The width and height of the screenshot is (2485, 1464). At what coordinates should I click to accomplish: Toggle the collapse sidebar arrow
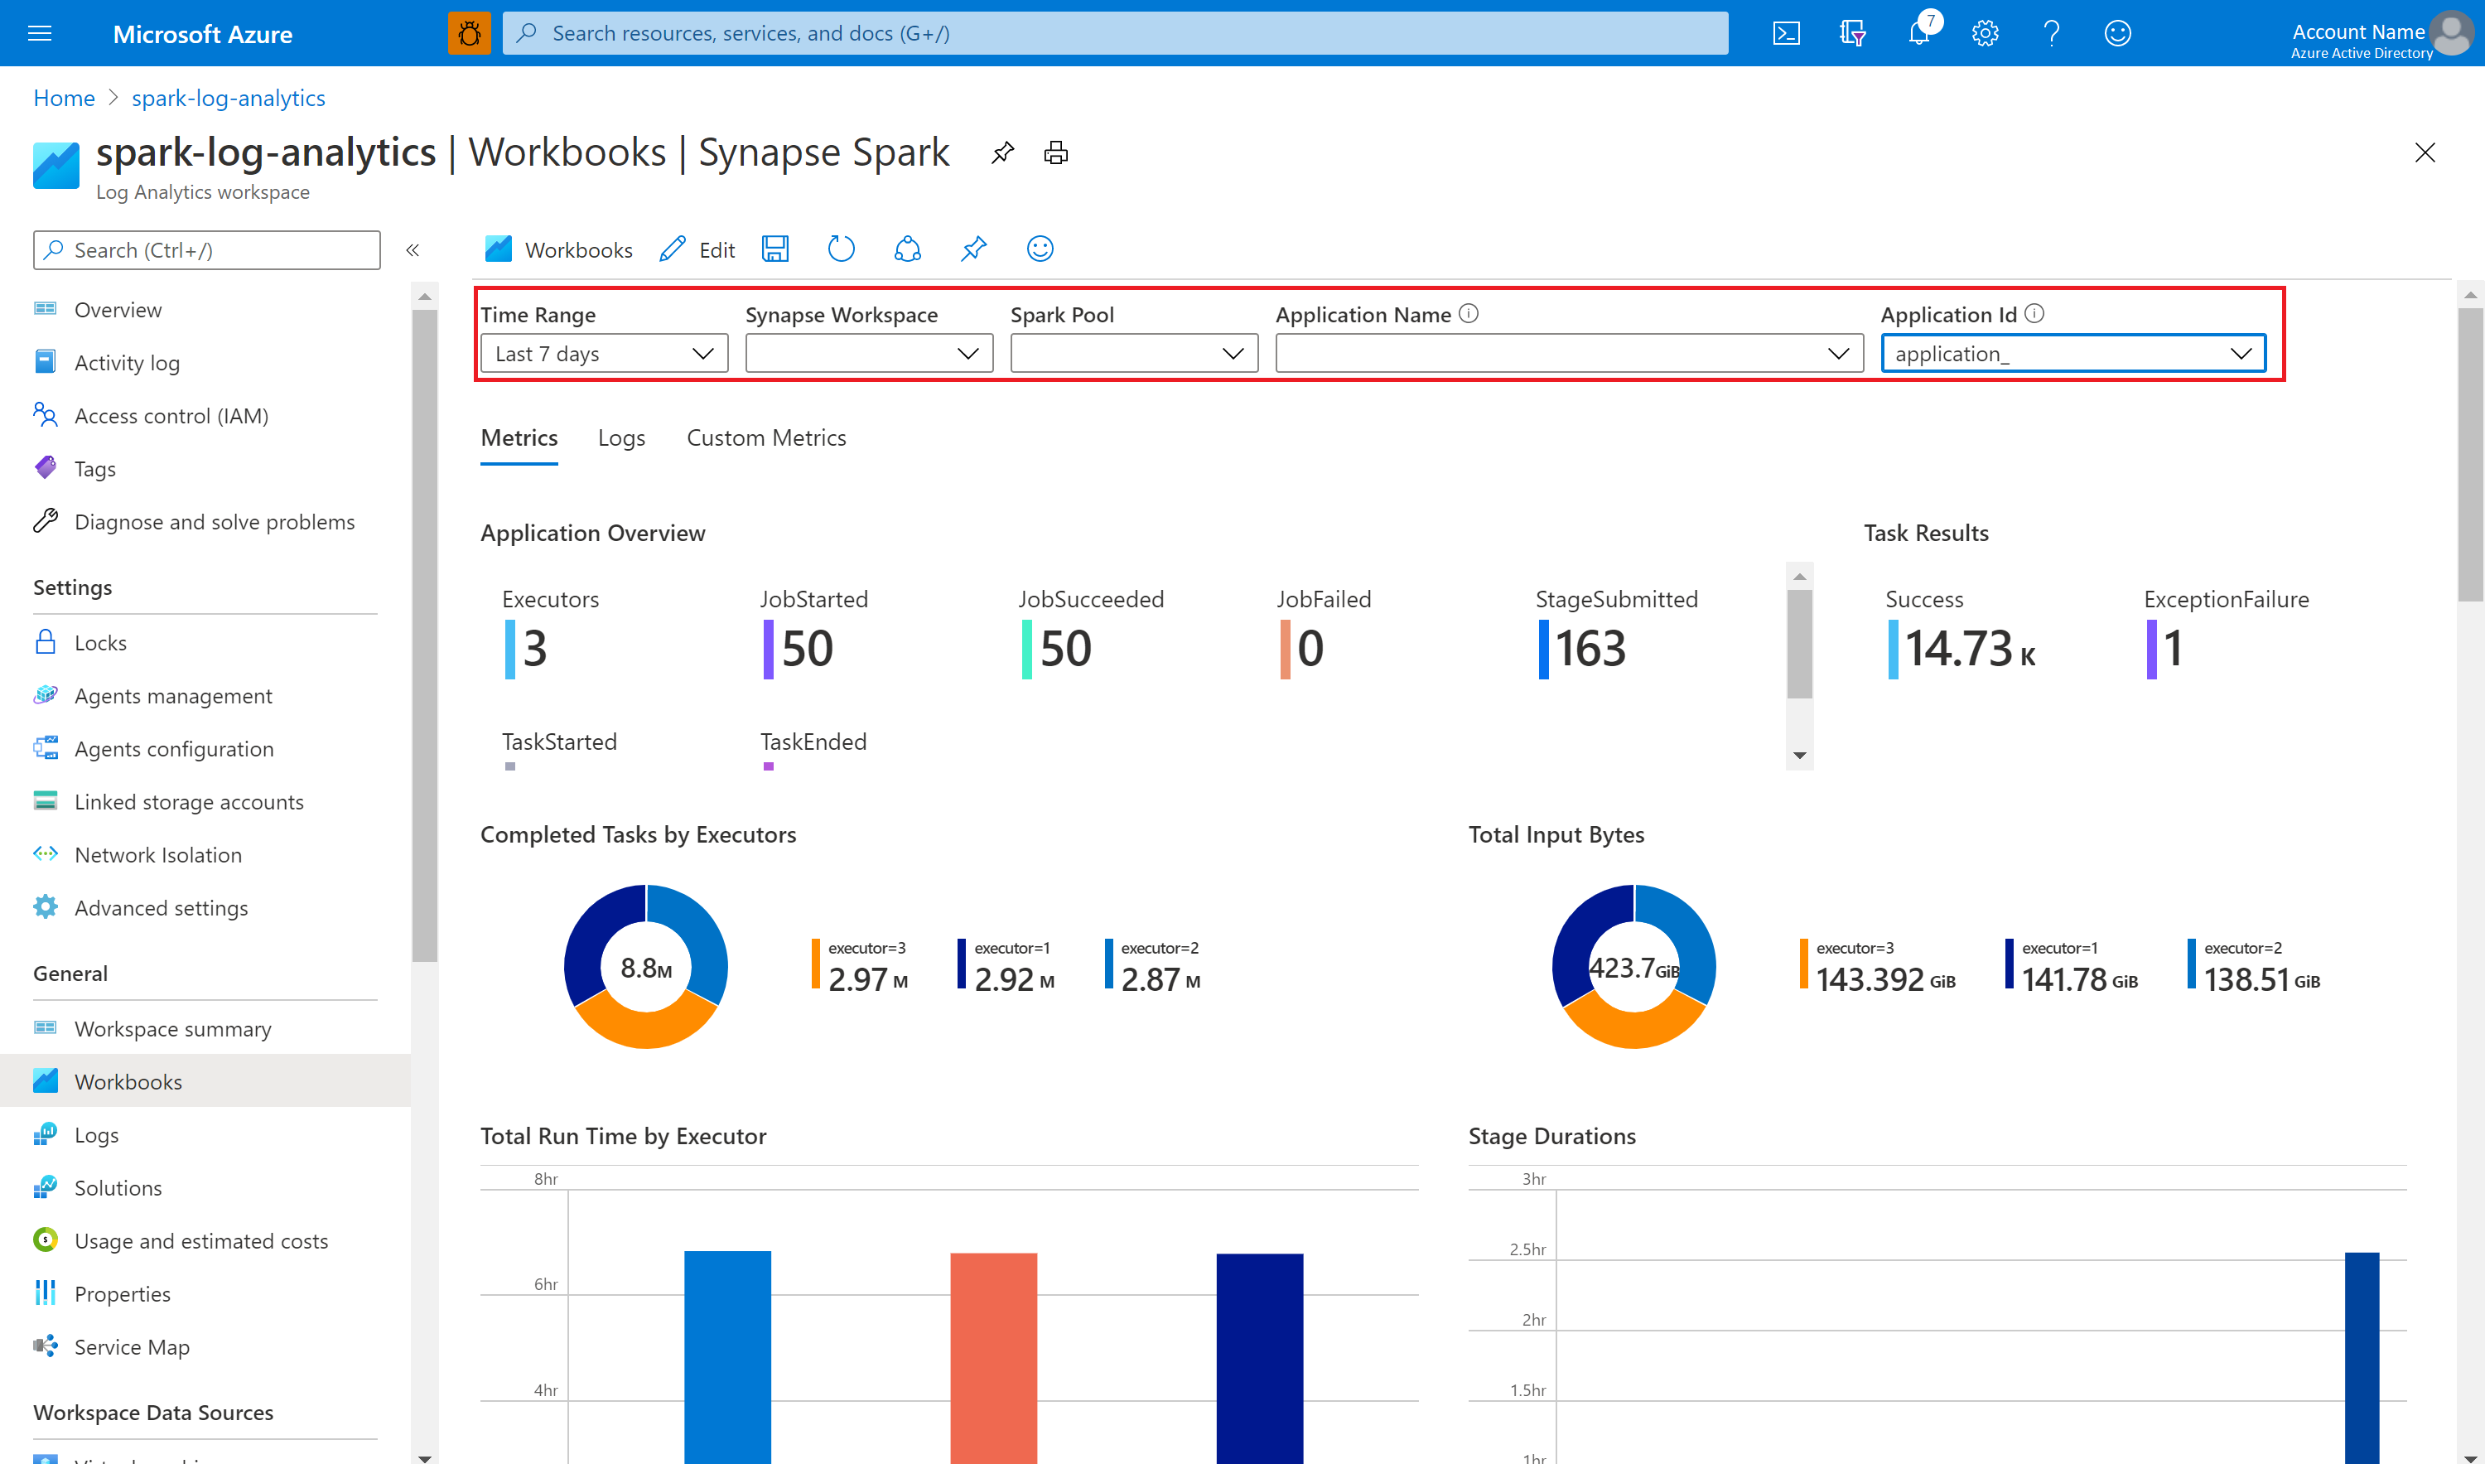tap(417, 251)
